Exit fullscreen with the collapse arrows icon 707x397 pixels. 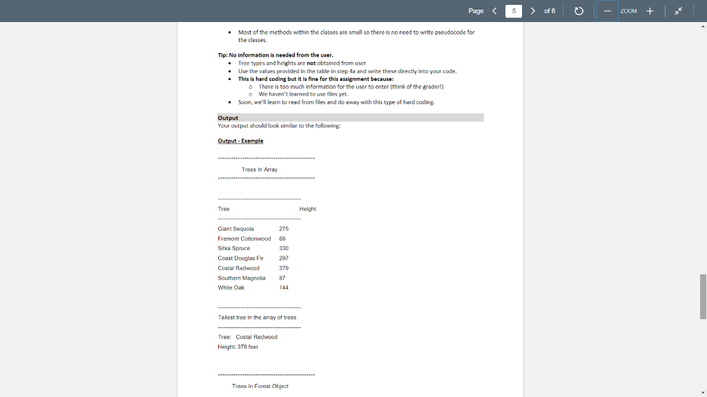point(679,11)
